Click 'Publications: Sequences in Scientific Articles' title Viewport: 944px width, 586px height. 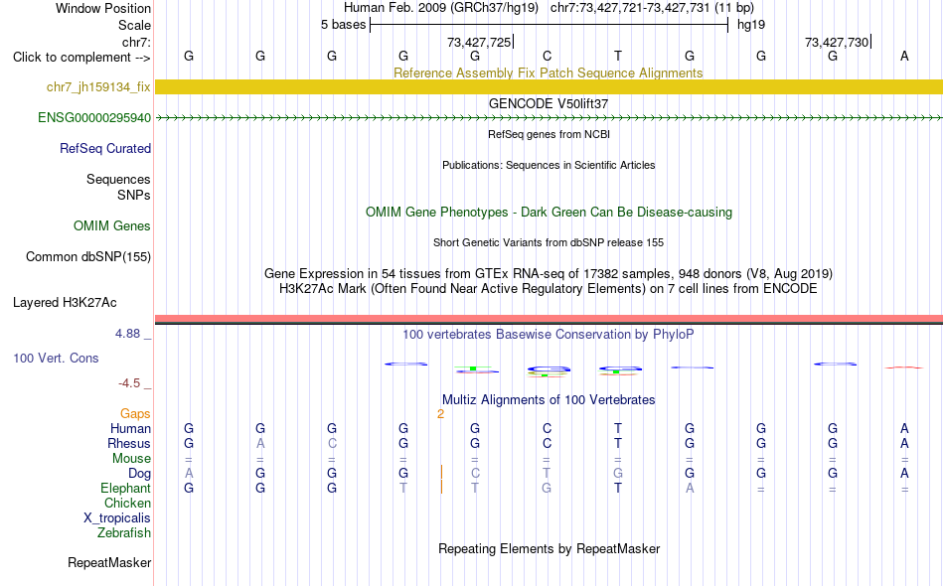coord(549,165)
